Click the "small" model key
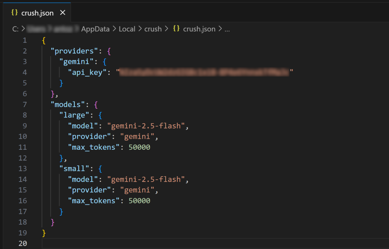Viewport: 389px width, 249px height. click(x=74, y=169)
